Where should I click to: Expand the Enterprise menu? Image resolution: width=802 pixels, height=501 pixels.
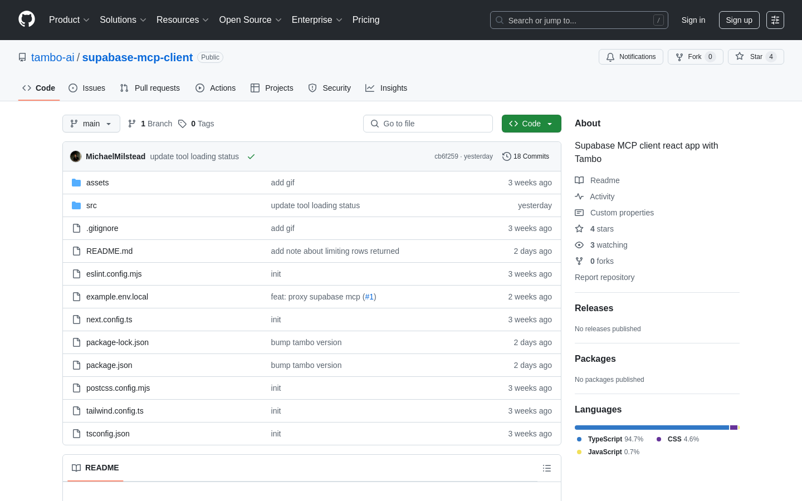(x=317, y=20)
